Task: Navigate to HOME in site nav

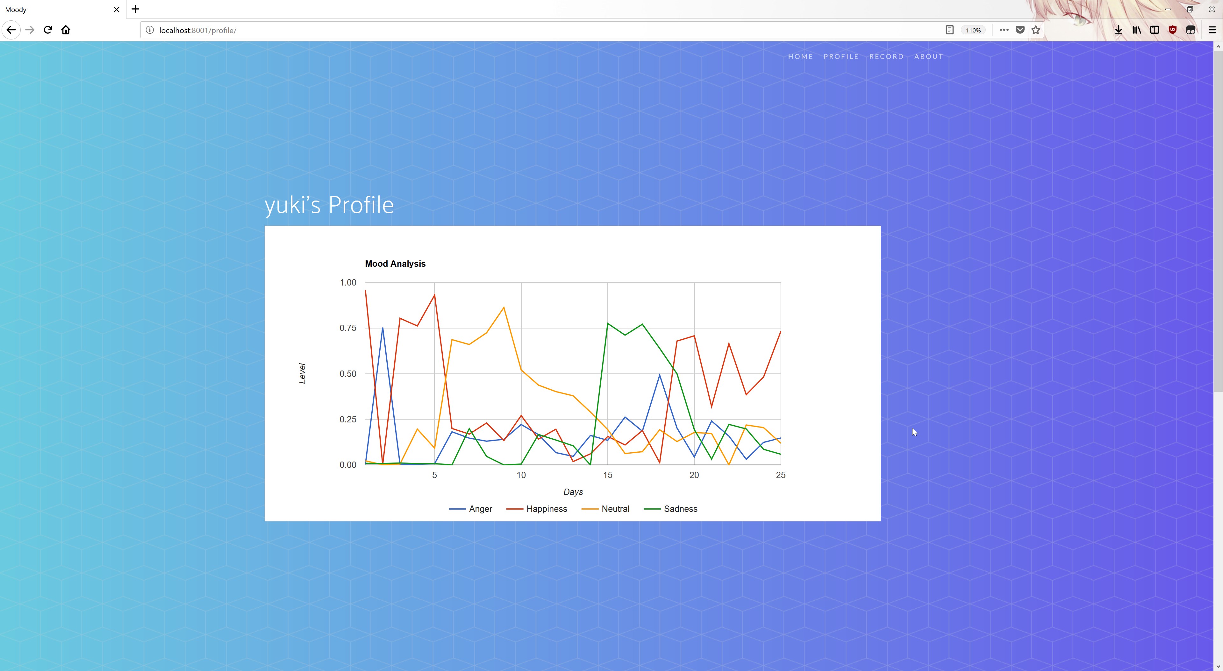Action: [x=800, y=56]
